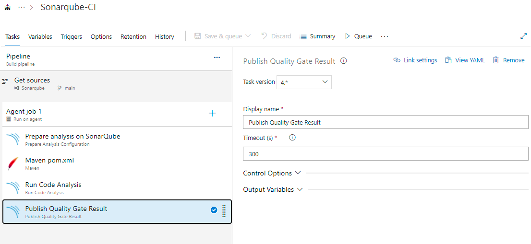
Task: Click the Timeout info icon
Action: click(292, 138)
